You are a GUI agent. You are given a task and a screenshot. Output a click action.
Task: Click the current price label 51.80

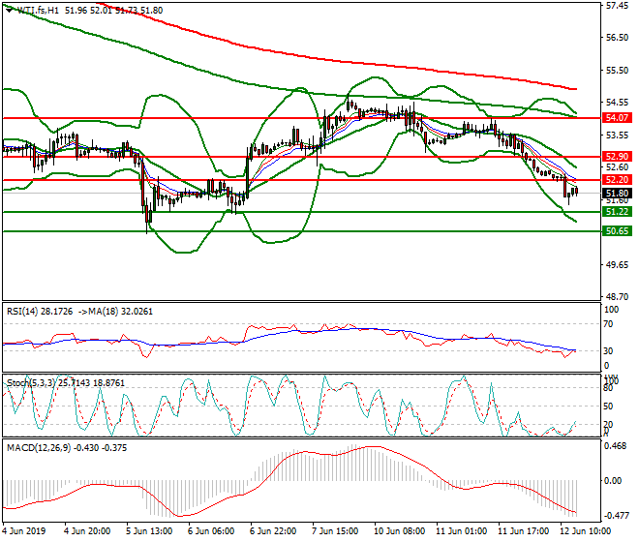(x=617, y=194)
